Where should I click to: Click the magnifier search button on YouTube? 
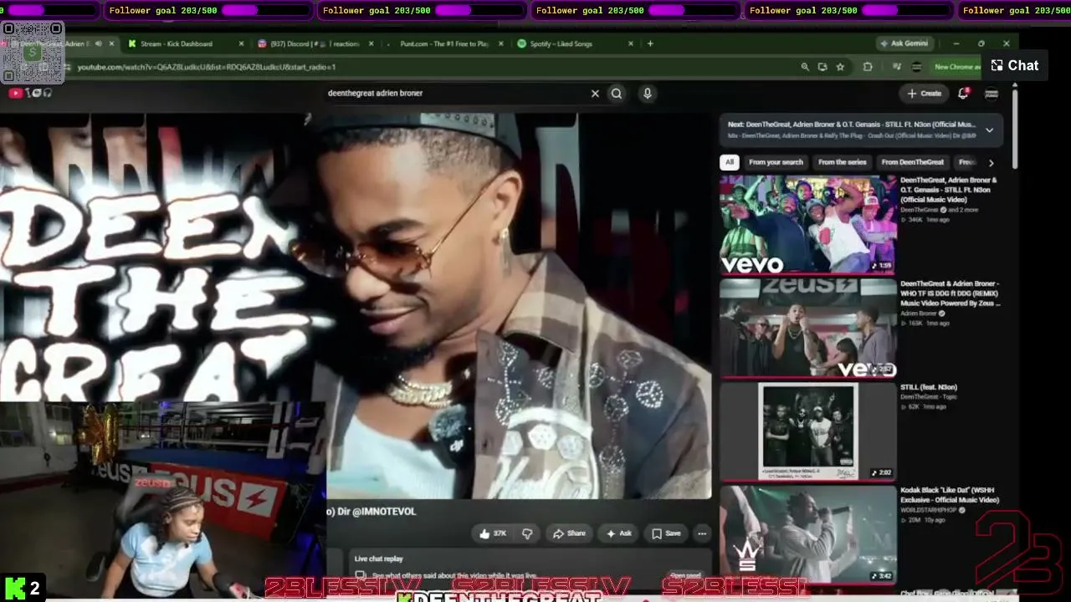click(x=617, y=94)
